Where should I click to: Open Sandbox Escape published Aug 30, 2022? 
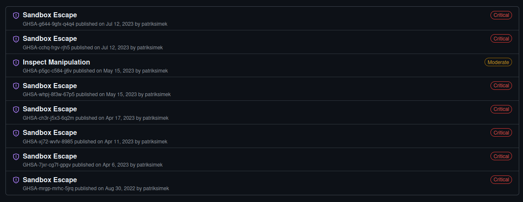[50, 180]
